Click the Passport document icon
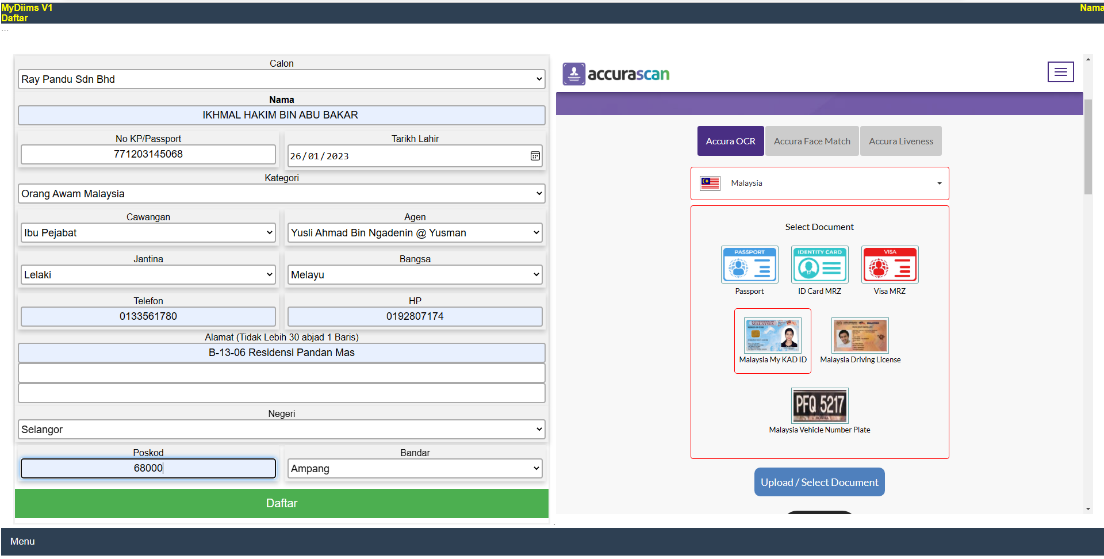This screenshot has width=1104, height=559. pyautogui.click(x=749, y=265)
